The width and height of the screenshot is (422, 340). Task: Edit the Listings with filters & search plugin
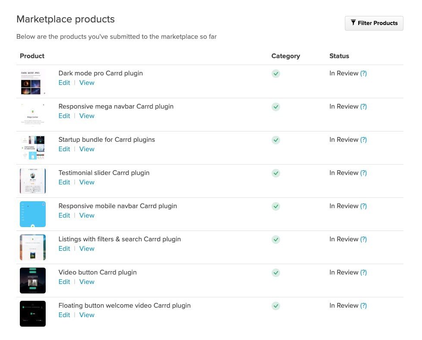[x=64, y=249]
